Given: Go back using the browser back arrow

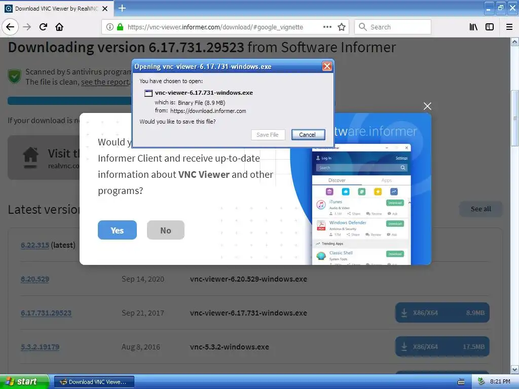Looking at the screenshot, I should tap(10, 27).
